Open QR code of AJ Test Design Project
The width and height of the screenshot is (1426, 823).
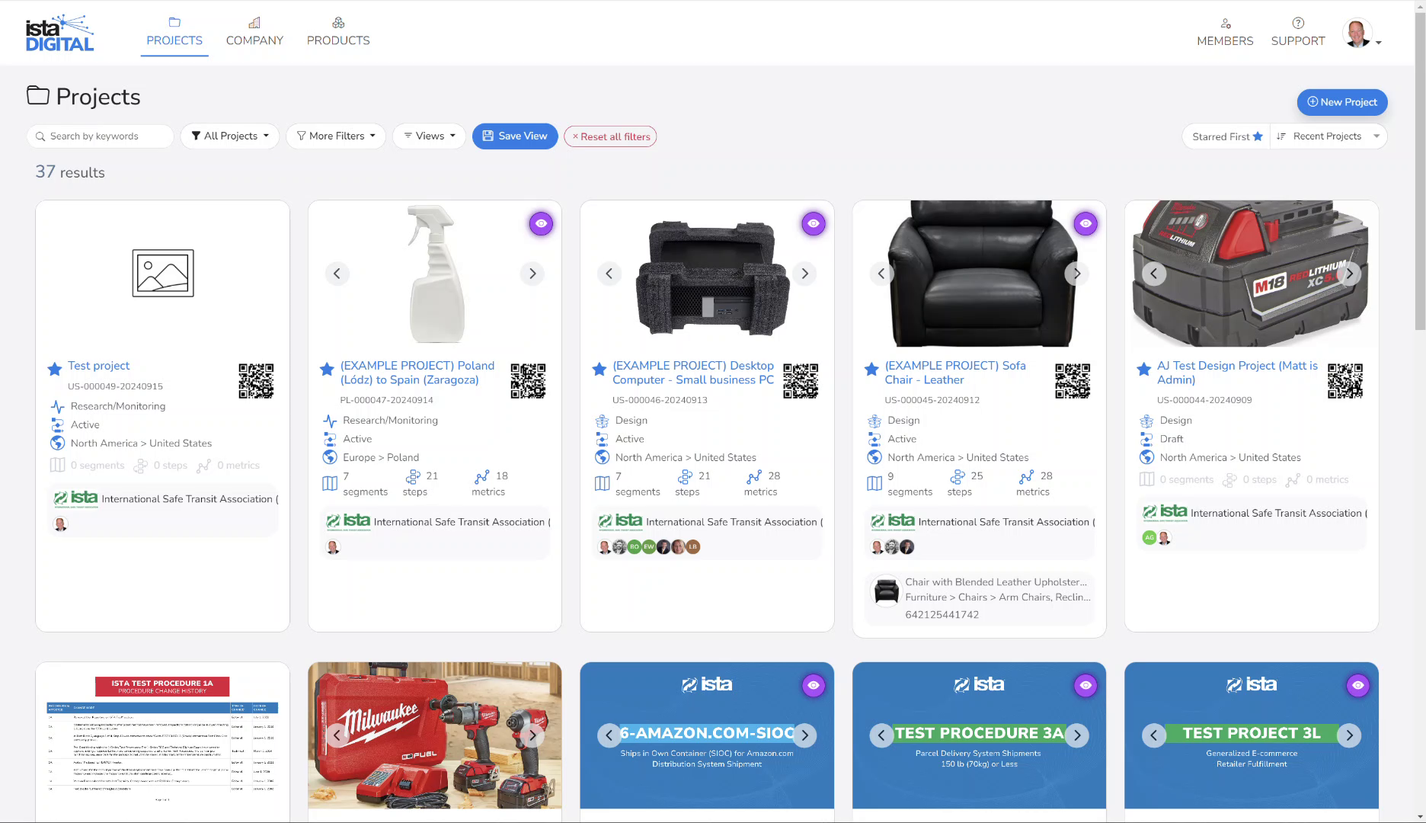coord(1345,381)
